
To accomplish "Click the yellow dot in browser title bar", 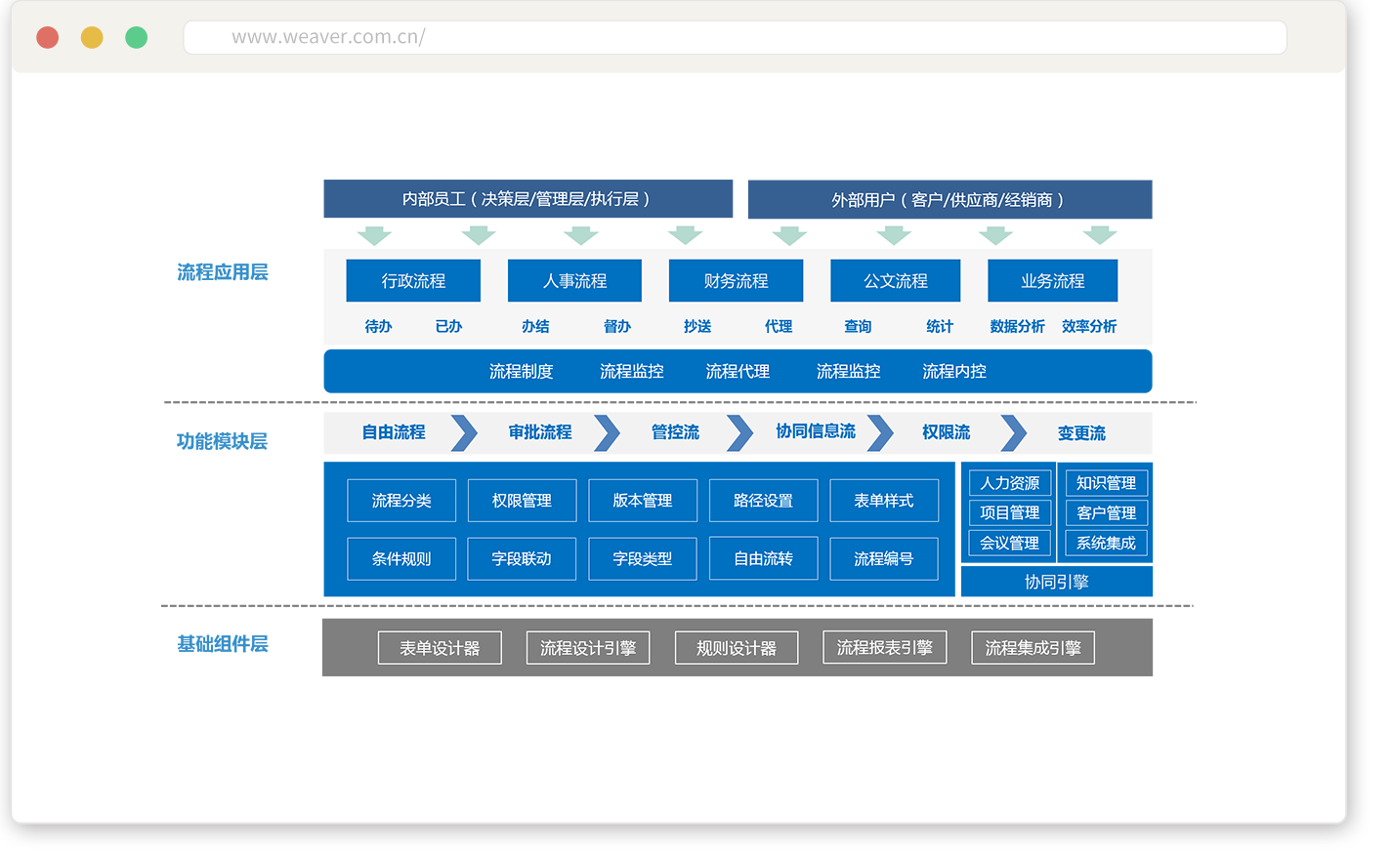I will click(x=92, y=38).
